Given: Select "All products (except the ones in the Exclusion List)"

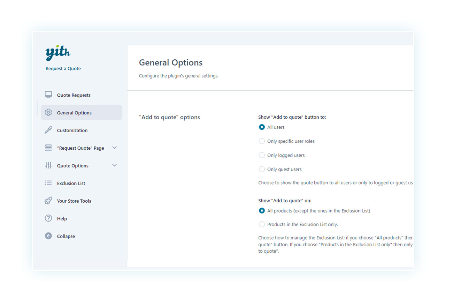Looking at the screenshot, I should (262, 211).
